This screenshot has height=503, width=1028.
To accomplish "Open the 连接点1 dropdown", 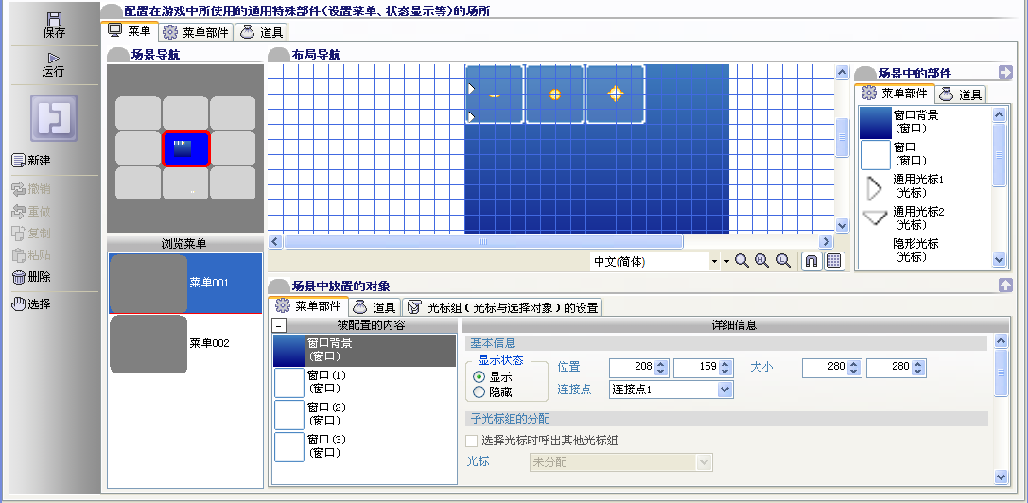I will click(671, 390).
